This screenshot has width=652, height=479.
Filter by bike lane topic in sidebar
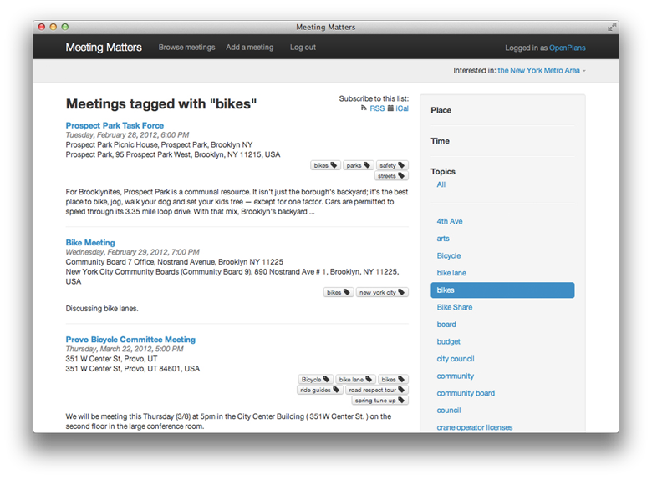pos(451,273)
